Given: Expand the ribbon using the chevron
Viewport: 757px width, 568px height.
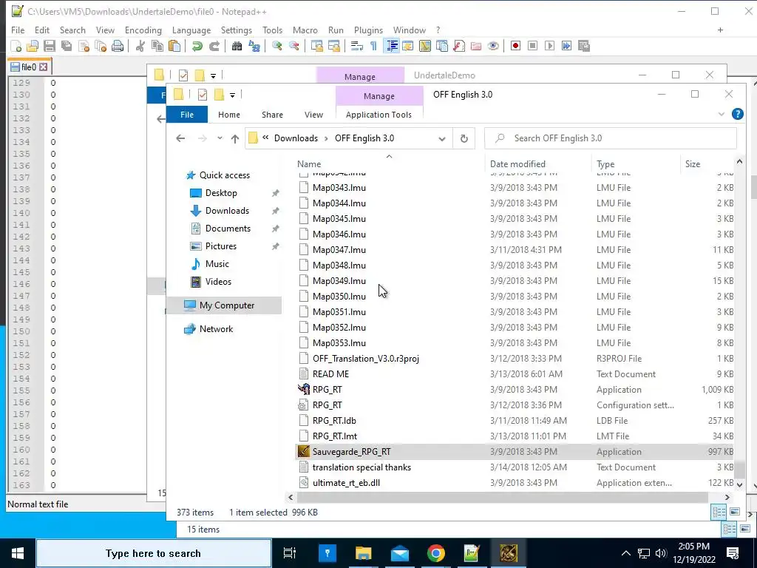Looking at the screenshot, I should (x=722, y=114).
